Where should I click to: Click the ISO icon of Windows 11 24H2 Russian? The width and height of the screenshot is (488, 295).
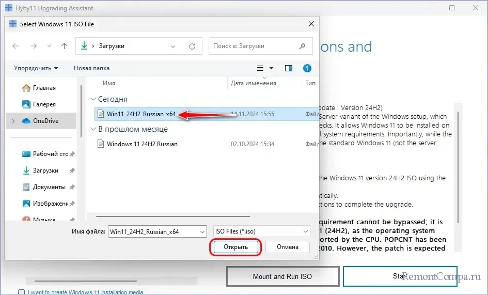[101, 144]
